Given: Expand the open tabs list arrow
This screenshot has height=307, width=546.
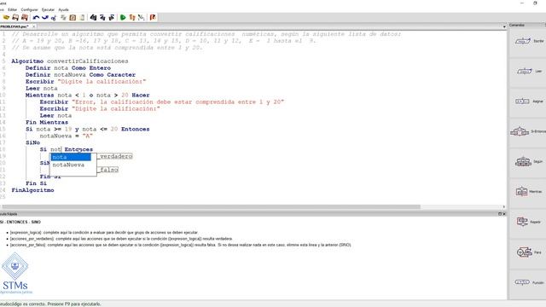Looking at the screenshot, I should click(x=504, y=26).
